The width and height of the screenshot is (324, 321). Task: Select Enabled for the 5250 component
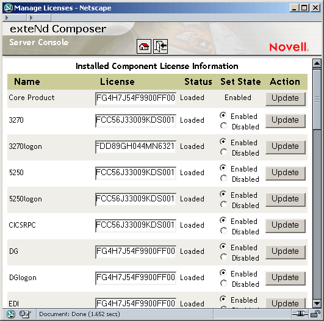tap(223, 168)
